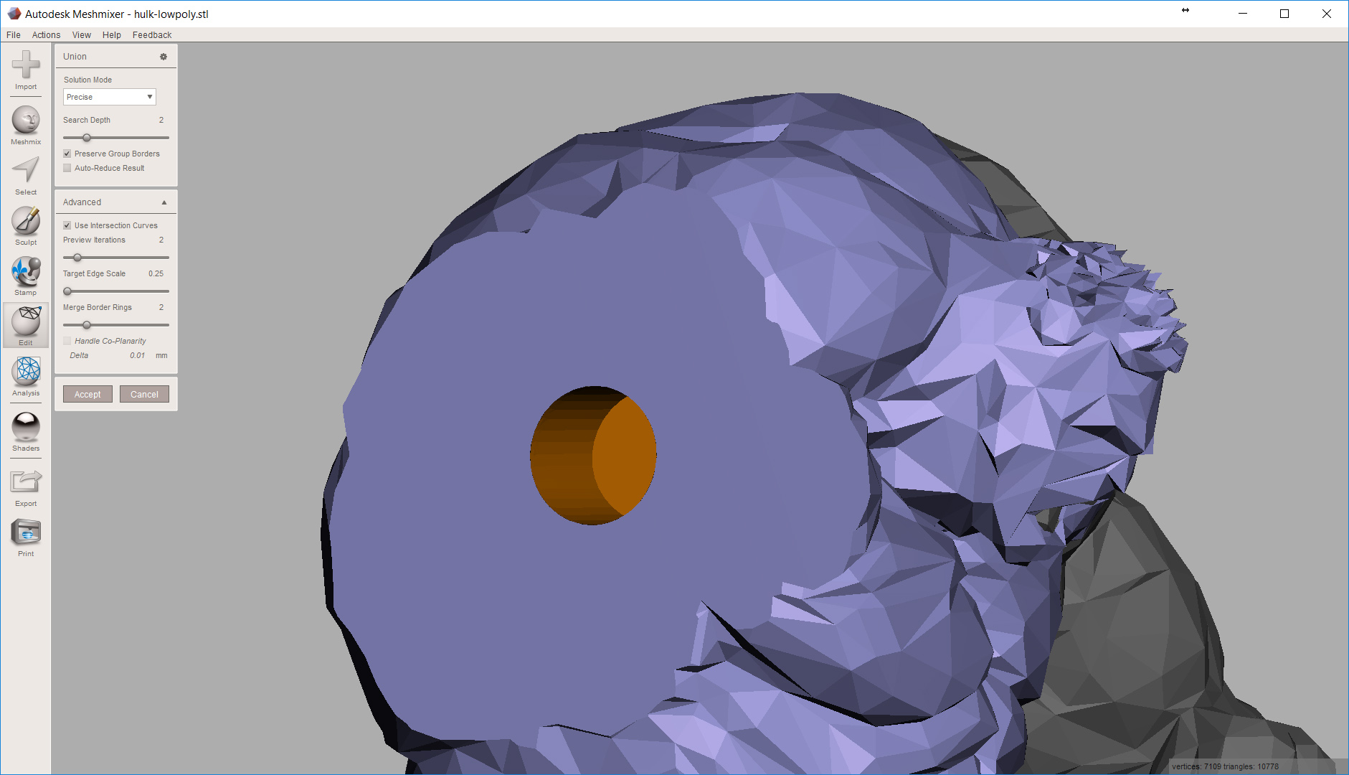This screenshot has width=1349, height=775.
Task: Open the Meshmix panel
Action: tap(26, 123)
